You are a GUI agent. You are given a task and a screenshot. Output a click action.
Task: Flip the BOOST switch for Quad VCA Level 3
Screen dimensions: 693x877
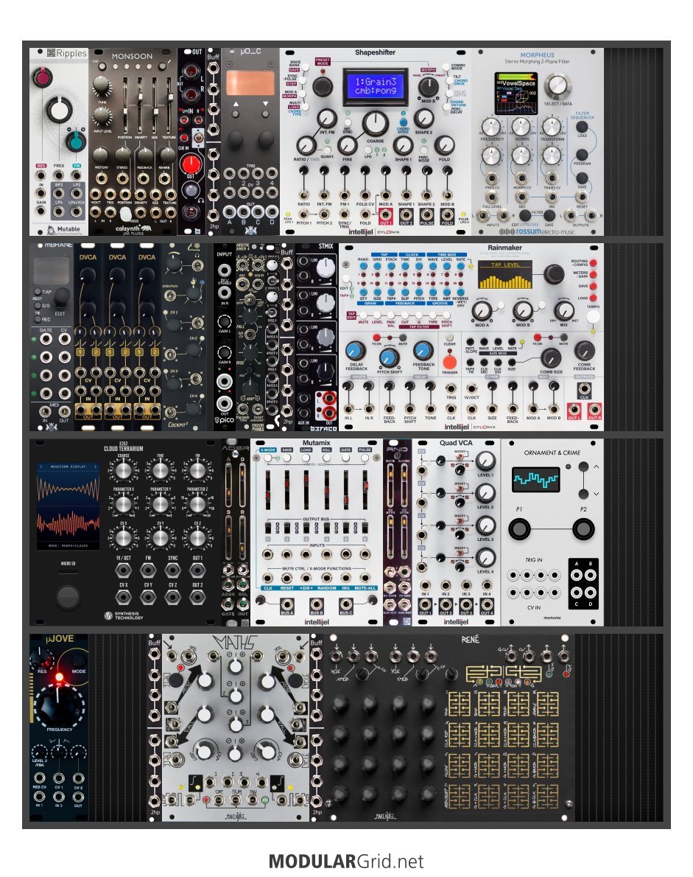tap(460, 521)
